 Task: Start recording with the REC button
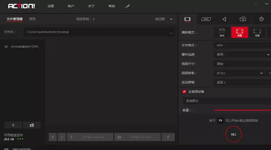234,135
